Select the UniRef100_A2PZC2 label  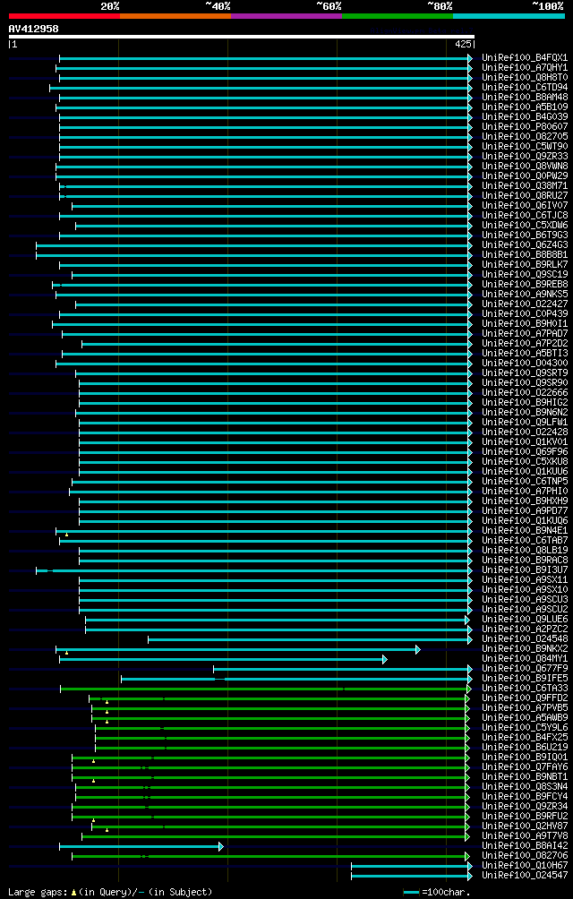pos(525,629)
